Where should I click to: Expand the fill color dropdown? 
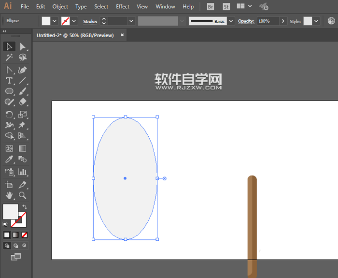point(55,21)
